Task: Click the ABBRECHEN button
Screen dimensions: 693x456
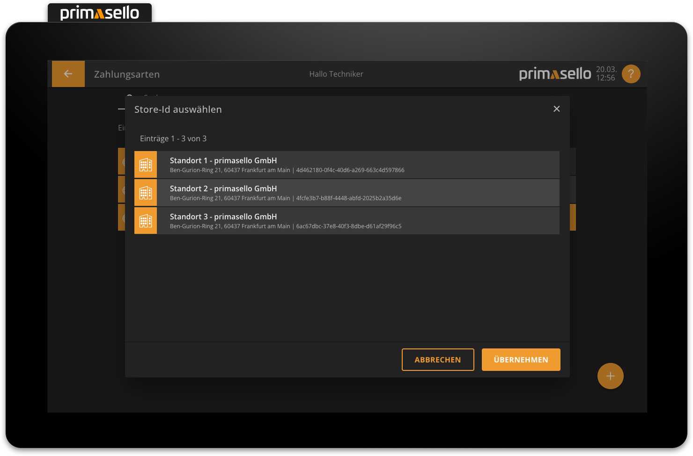Action: tap(438, 359)
